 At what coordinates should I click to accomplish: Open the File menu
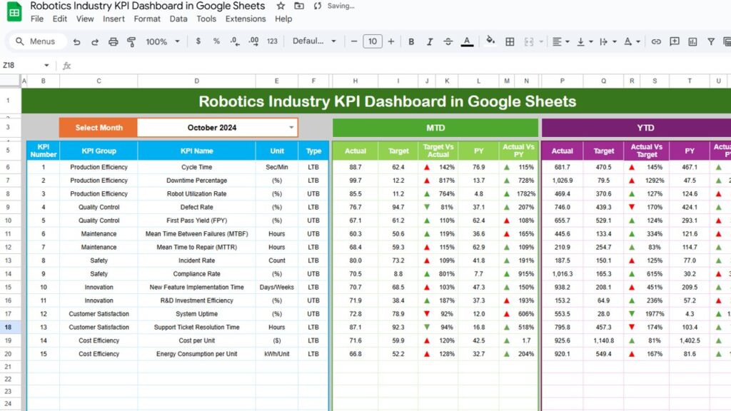37,19
